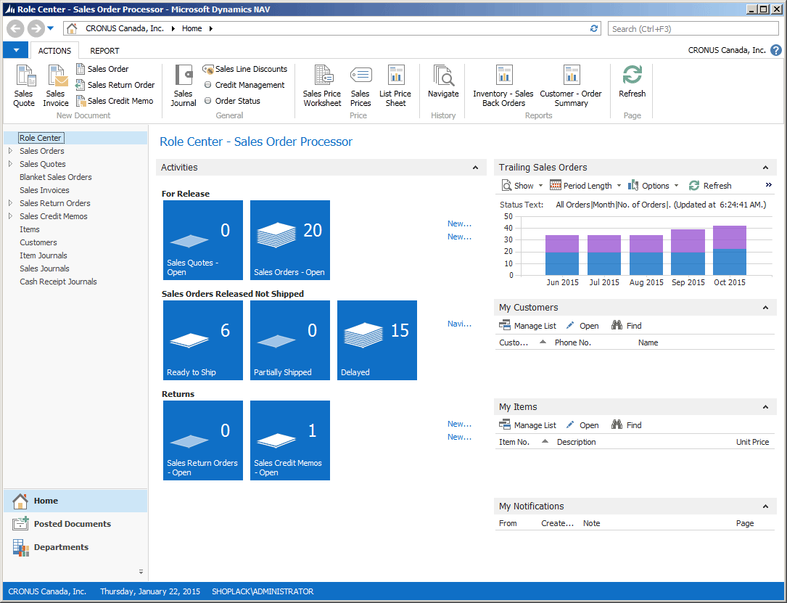Switch to the REPORT ribbon tab
Image resolution: width=787 pixels, height=603 pixels.
(104, 51)
